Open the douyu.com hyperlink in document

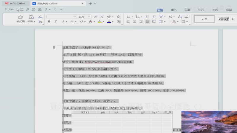(108, 62)
